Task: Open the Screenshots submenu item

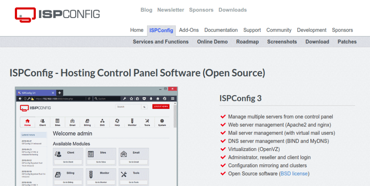Action: [282, 42]
